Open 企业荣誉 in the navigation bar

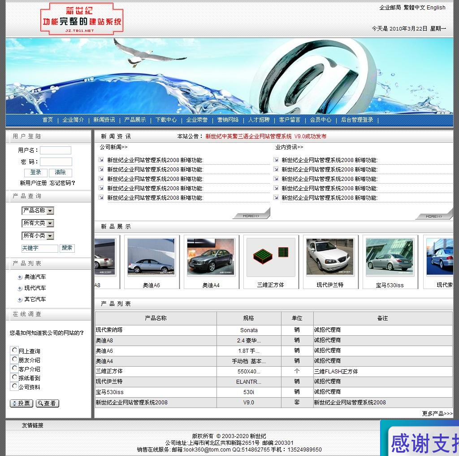(x=197, y=120)
